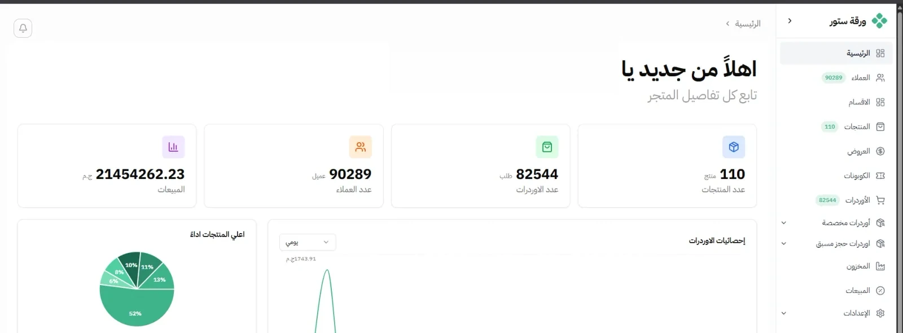Click the sales total 21454262.23
This screenshot has width=903, height=333.
[140, 174]
